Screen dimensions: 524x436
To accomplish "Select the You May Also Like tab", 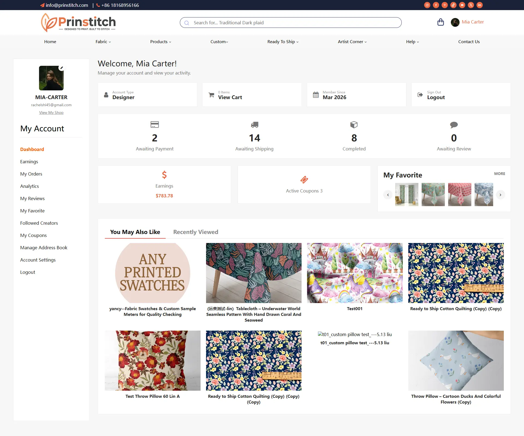I will (135, 232).
